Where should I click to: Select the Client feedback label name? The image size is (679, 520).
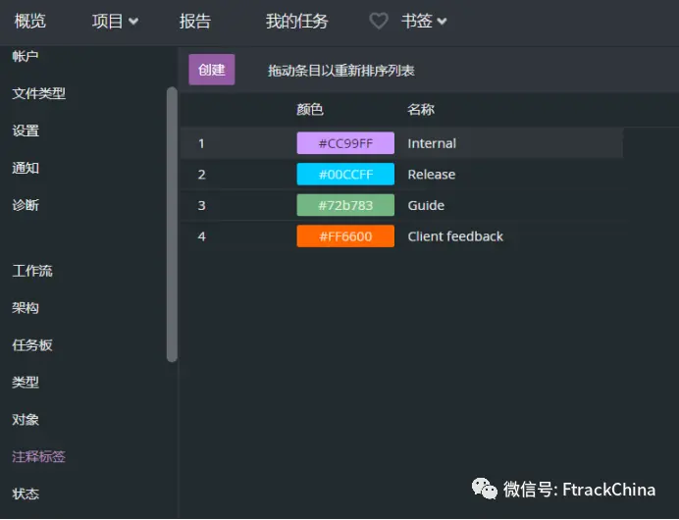455,236
